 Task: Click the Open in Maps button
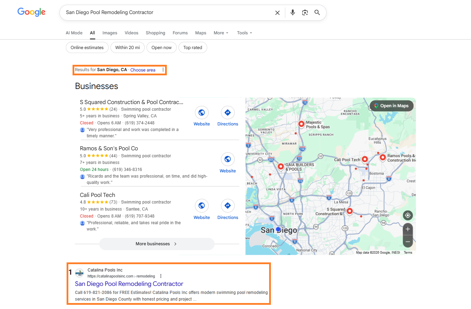391,106
